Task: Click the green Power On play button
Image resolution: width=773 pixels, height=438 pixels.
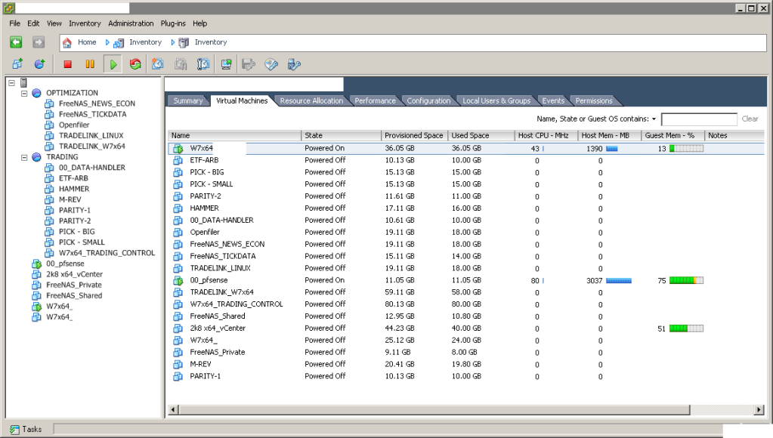Action: tap(113, 64)
